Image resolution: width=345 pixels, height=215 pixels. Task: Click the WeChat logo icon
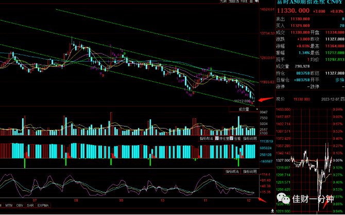[x=283, y=199]
